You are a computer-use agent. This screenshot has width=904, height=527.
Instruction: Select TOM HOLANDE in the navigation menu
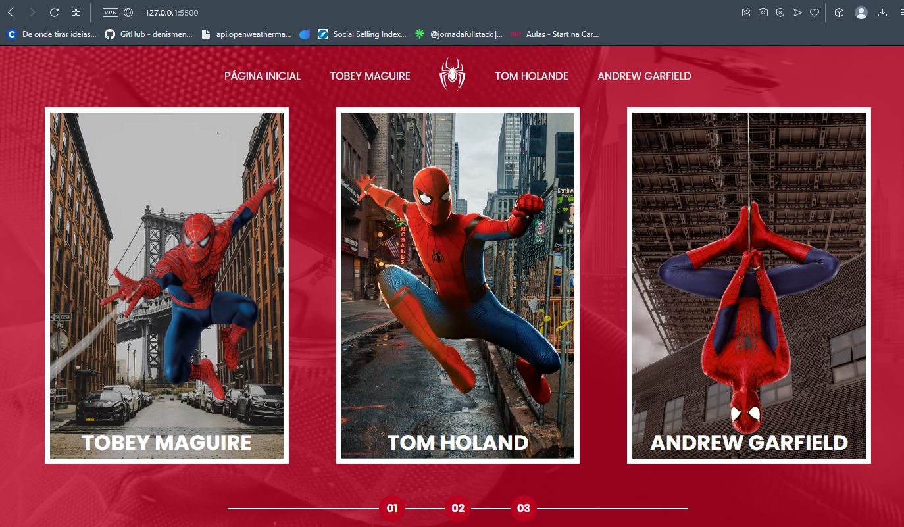532,76
